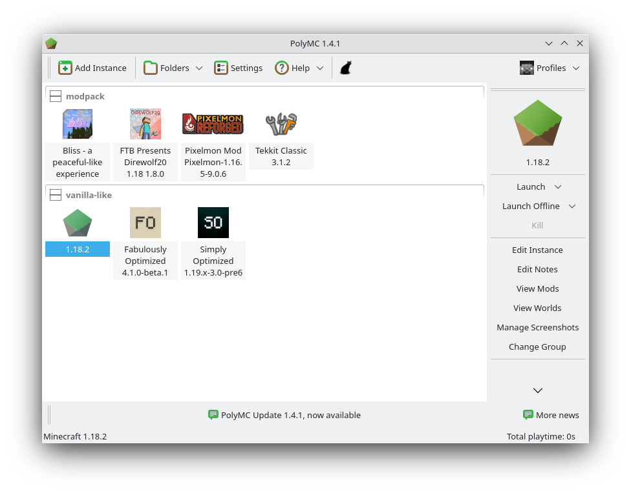Collapse the vanilla-like group

pyautogui.click(x=56, y=195)
